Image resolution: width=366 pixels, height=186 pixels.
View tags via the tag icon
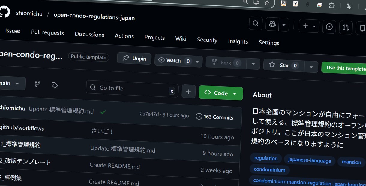pos(54,85)
